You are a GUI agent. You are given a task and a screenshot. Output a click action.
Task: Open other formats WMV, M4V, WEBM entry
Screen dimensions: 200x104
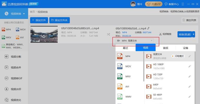pos(13,46)
